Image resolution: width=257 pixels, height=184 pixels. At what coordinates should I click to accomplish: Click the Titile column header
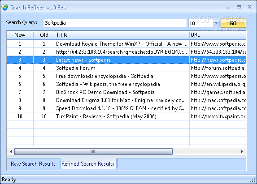click(x=122, y=35)
